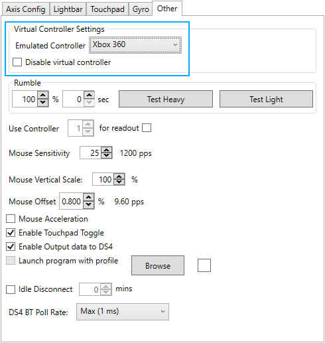Click the Mouse Offset value field
Screen dimensions: 325x343
(x=72, y=201)
